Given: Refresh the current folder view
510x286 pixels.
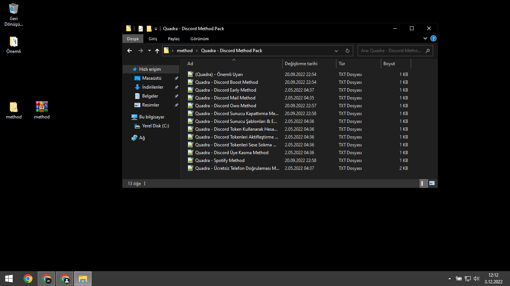Looking at the screenshot, I should point(347,51).
